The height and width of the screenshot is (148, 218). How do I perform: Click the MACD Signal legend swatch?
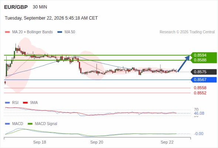[x=30, y=124]
